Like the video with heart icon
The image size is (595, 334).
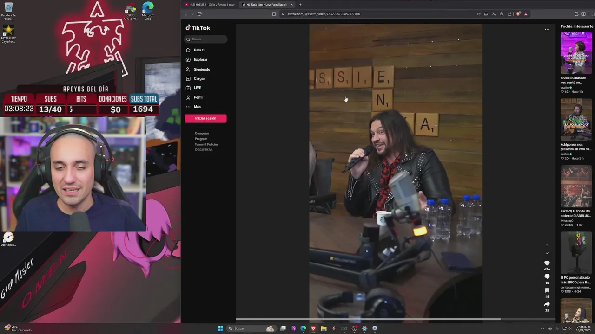[547, 263]
